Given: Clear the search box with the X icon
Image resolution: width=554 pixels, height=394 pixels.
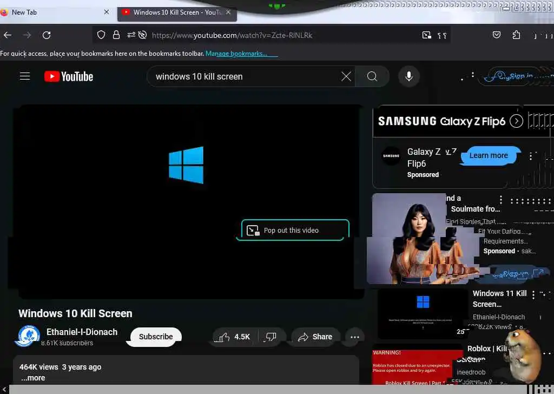Looking at the screenshot, I should tap(346, 76).
